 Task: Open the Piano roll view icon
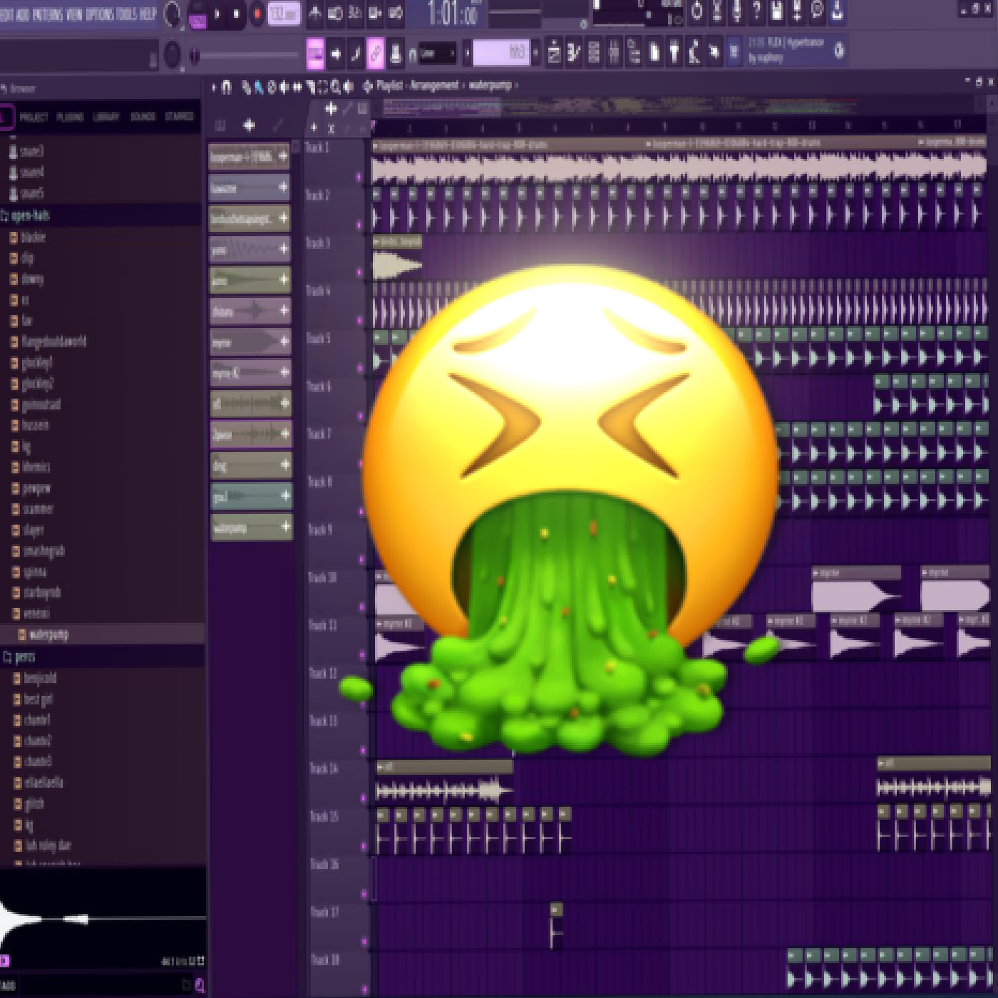point(574,52)
